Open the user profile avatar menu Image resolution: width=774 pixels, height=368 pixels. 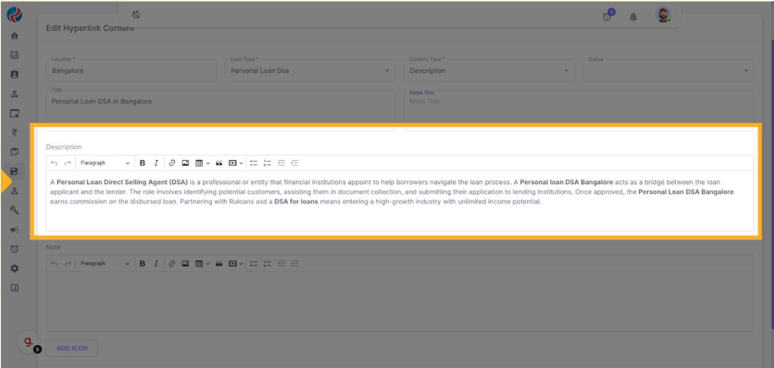[663, 15]
